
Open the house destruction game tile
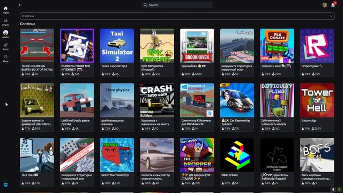77,162
